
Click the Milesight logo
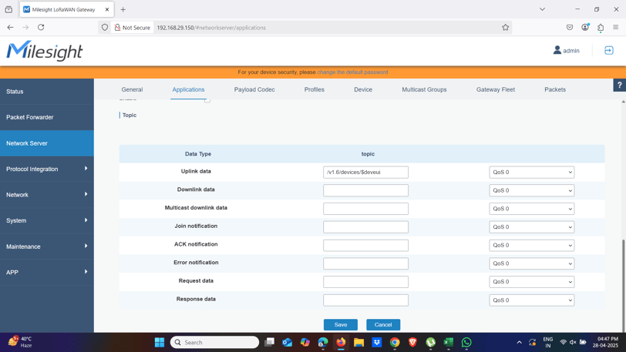point(44,51)
